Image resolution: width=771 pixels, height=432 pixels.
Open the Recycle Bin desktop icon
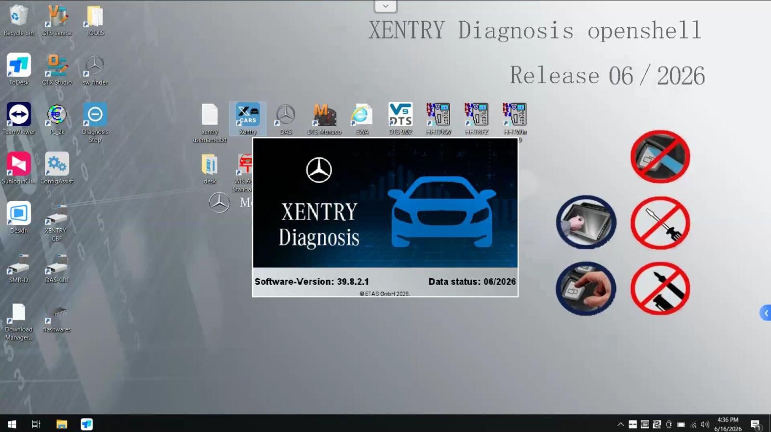19,20
